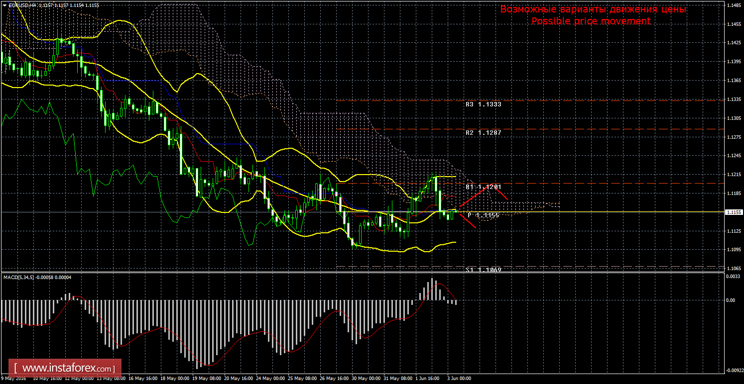Viewport: 744px width, 384px height.
Task: Click the highlighted current price tag 1.1155
Action: click(x=735, y=212)
